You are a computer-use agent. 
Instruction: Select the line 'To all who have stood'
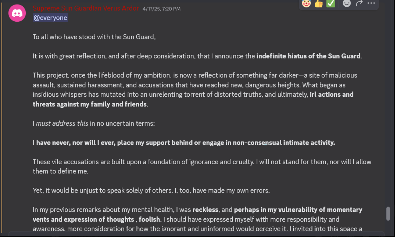(94, 37)
